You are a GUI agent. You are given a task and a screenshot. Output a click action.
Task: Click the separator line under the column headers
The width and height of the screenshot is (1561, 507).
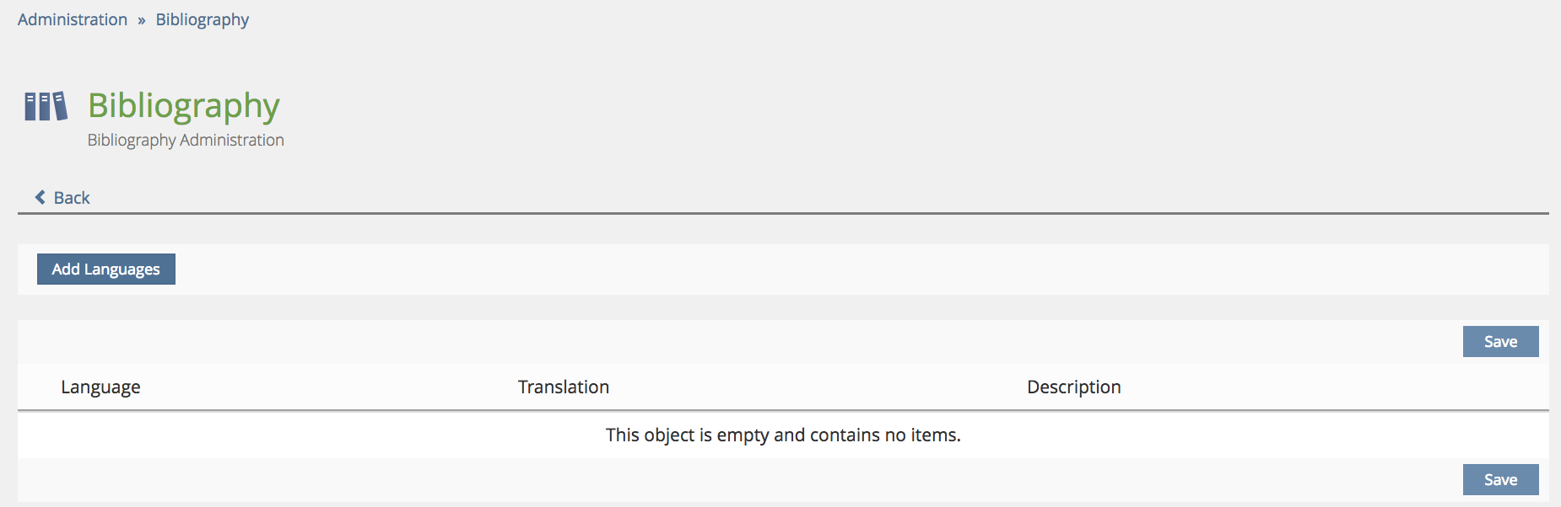tap(783, 411)
